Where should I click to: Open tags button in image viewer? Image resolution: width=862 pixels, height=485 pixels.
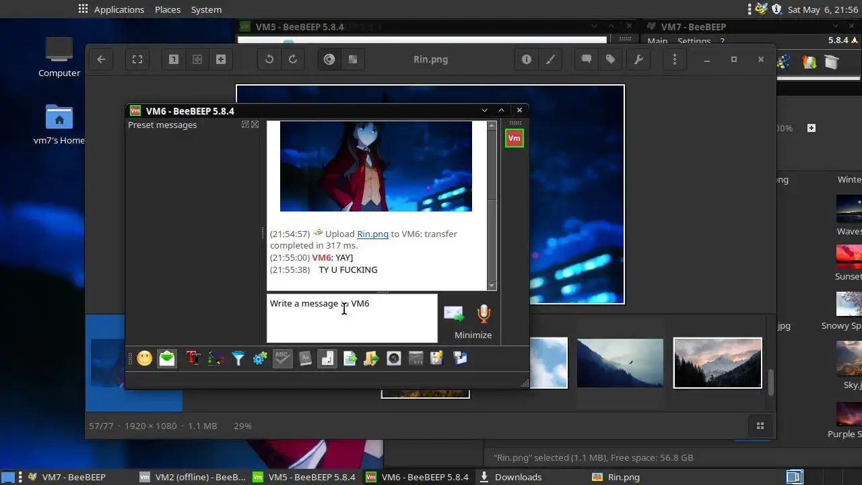coord(610,59)
